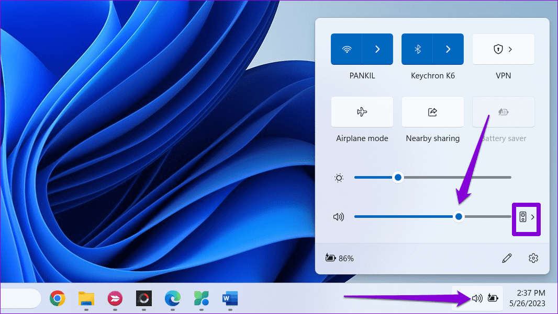Open the red round app in taskbar
This screenshot has width=558, height=314.
click(115, 298)
